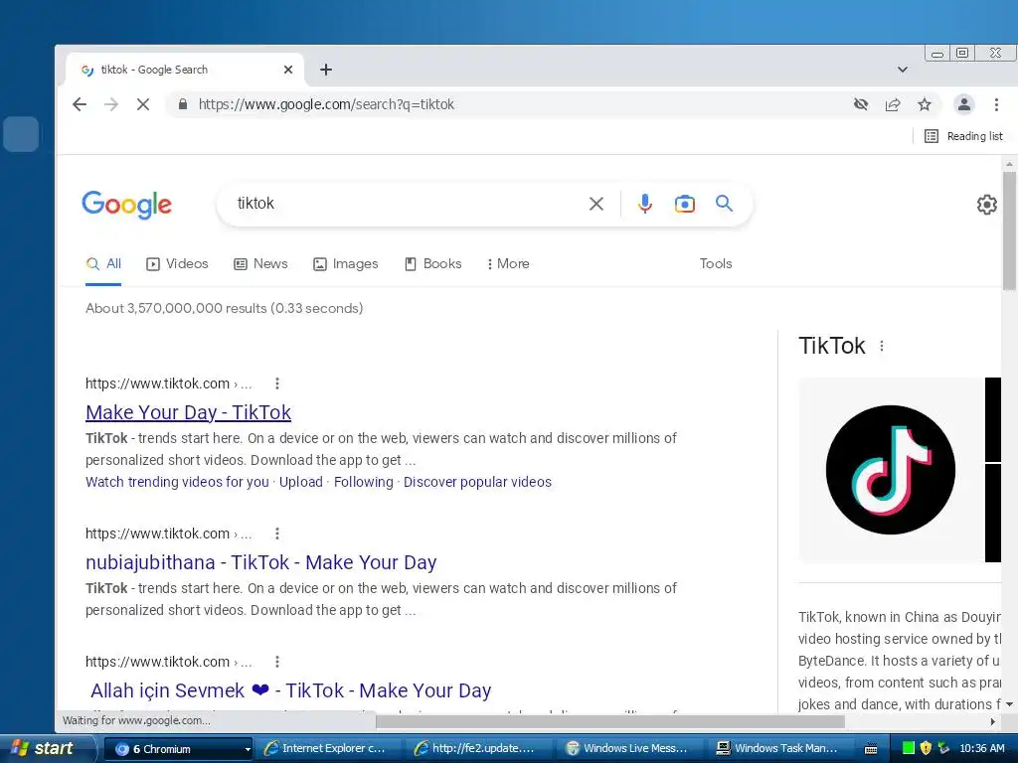Open a new tab with plus button
This screenshot has width=1018, height=763.
326,70
